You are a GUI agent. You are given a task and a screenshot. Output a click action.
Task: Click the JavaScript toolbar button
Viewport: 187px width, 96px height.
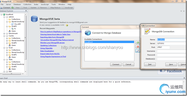68,7
